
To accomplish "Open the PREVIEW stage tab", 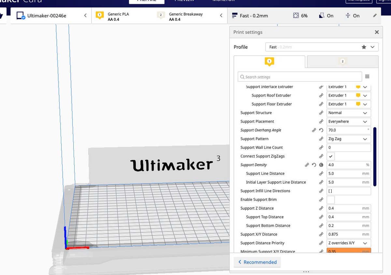I will [x=184, y=1].
